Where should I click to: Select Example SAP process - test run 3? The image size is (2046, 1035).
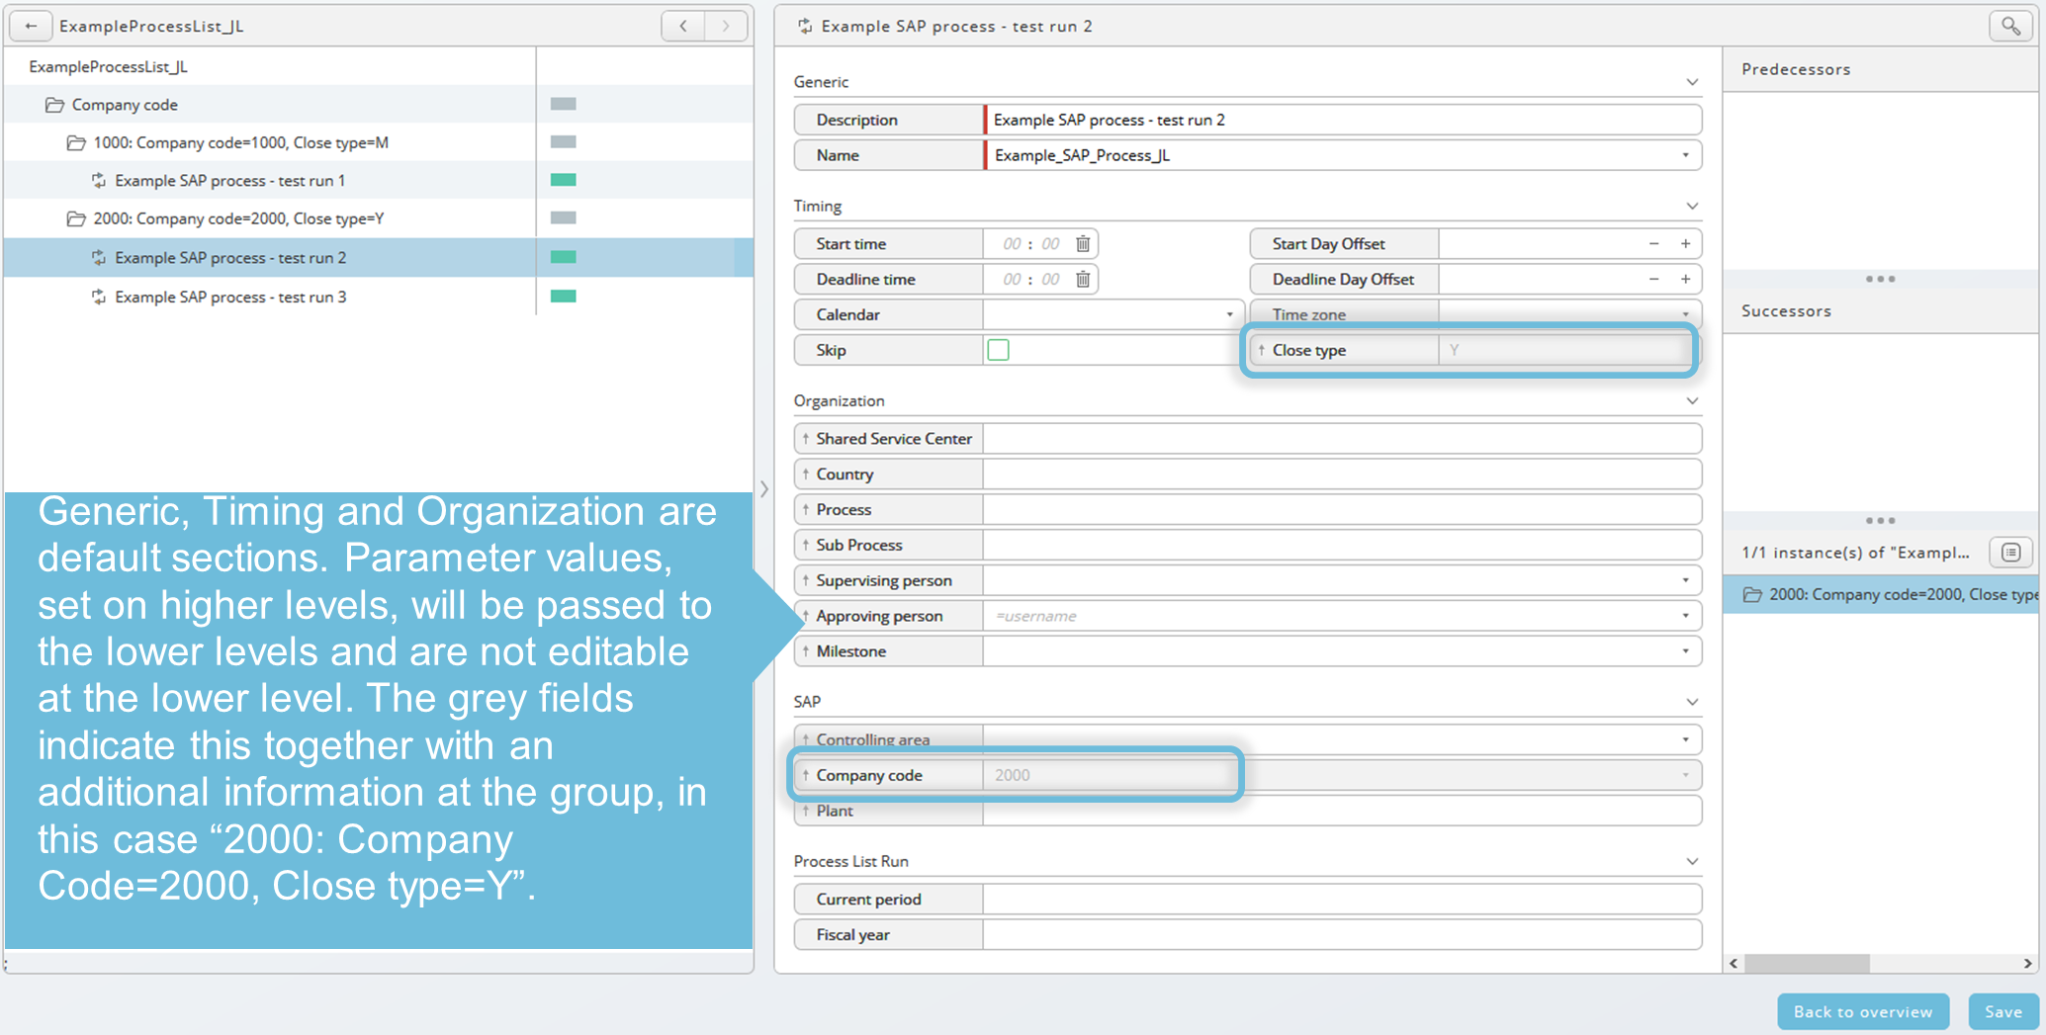tap(230, 297)
